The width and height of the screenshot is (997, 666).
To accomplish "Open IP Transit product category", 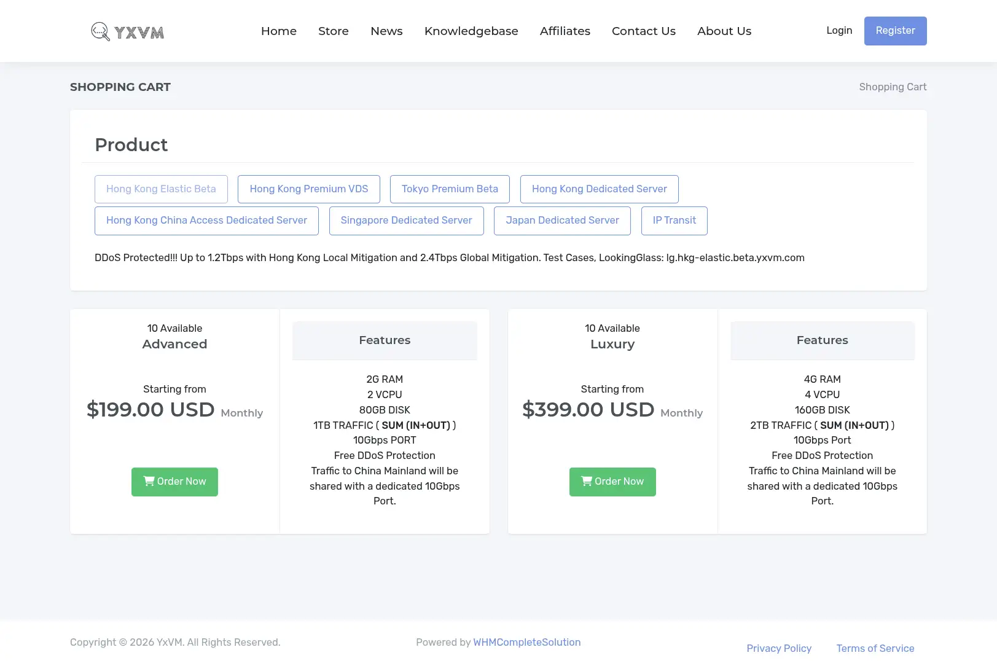I will coord(674,221).
